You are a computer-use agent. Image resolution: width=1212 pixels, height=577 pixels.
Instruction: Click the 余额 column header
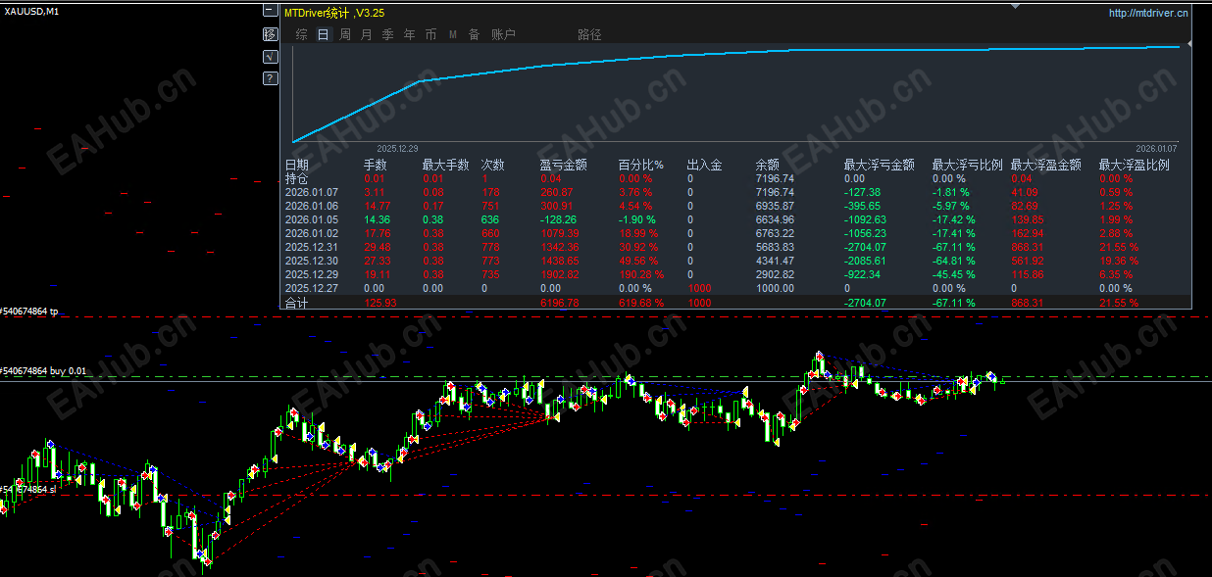pos(768,166)
